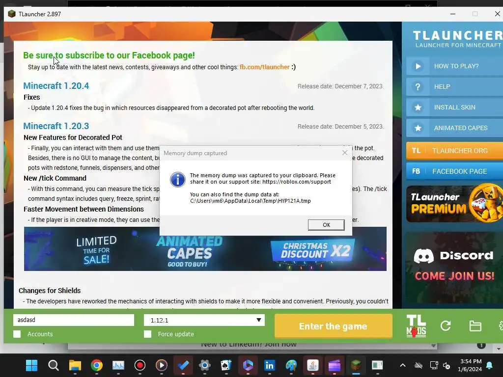This screenshot has width=503, height=377.
Task: Open File Explorer from taskbar
Action: [75, 365]
